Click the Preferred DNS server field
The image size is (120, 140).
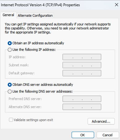[x=82, y=99]
